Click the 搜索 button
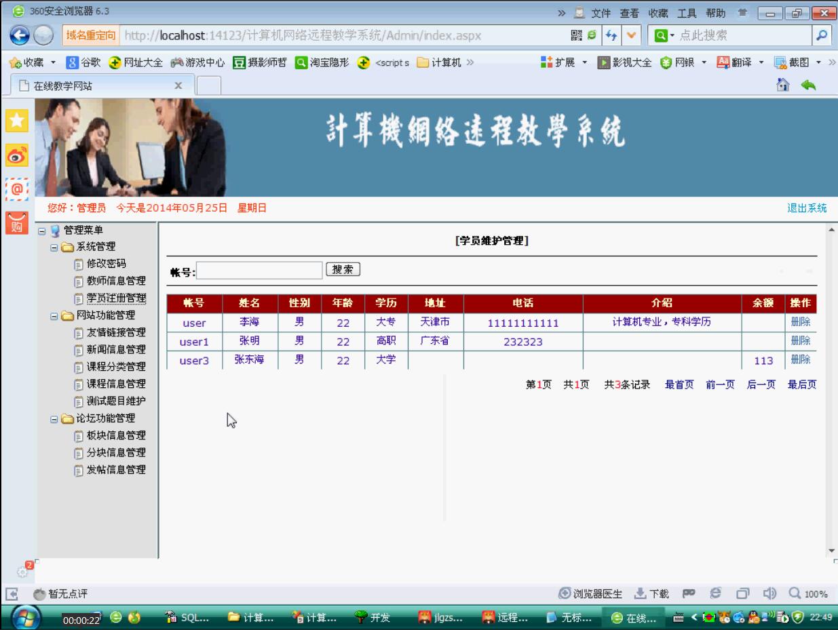Image resolution: width=838 pixels, height=630 pixels. 343,270
